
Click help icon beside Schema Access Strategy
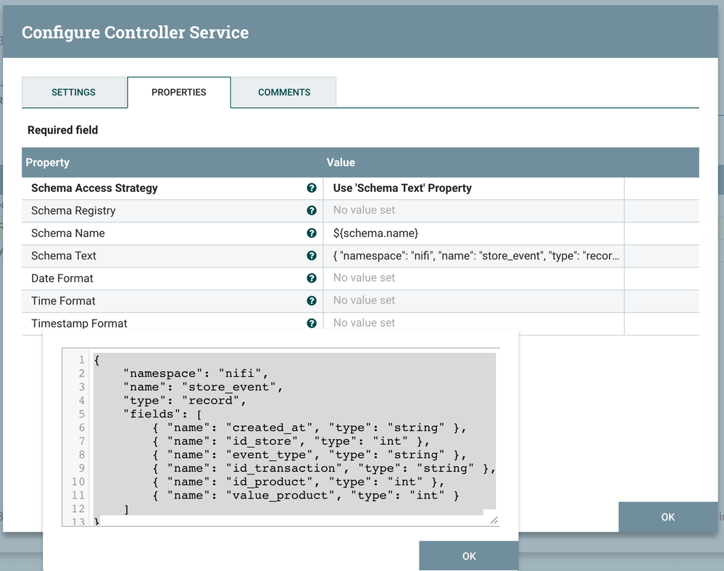pos(312,188)
